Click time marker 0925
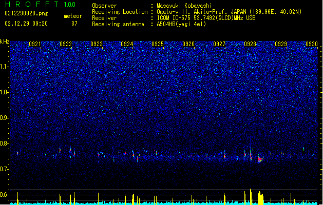 click(x=158, y=44)
